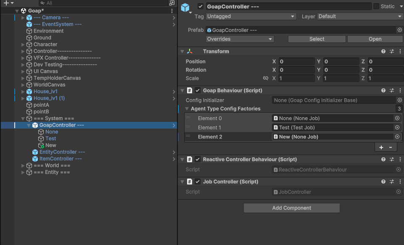Click the ItemController prefab cube icon
This screenshot has width=404, height=245.
point(35,159)
